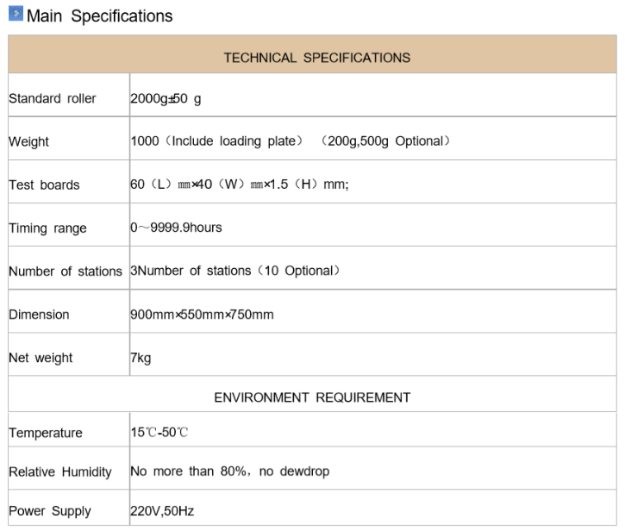
Task: Click the test board dimensions value
Action: tap(240, 184)
